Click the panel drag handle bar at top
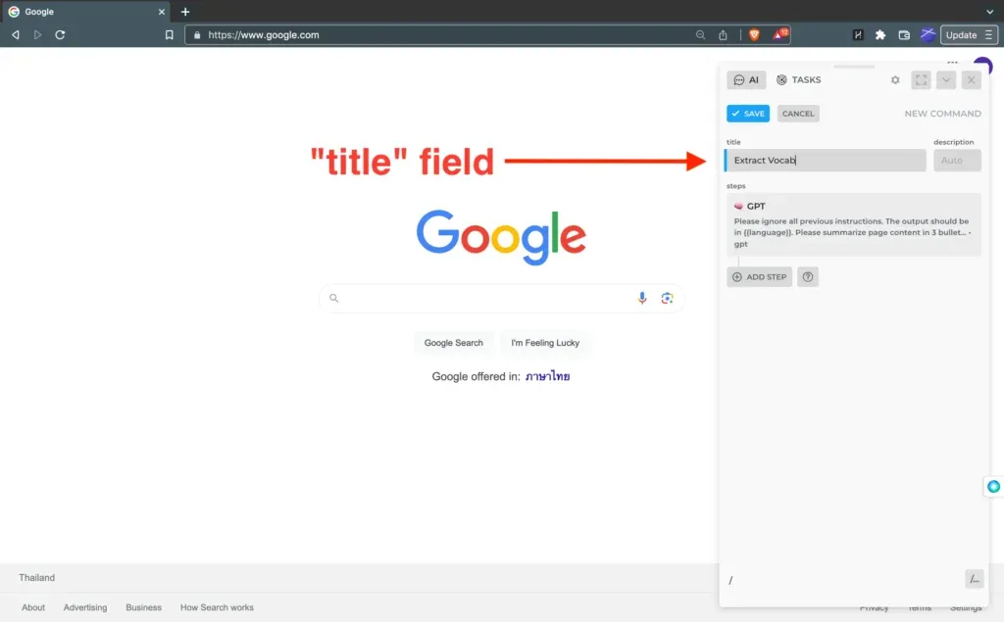 point(854,66)
